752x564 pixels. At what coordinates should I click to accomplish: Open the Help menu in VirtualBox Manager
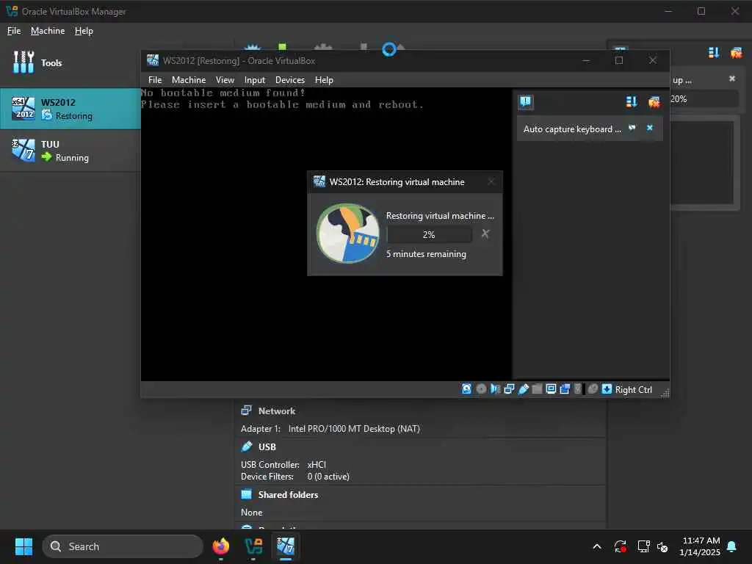[x=84, y=31]
